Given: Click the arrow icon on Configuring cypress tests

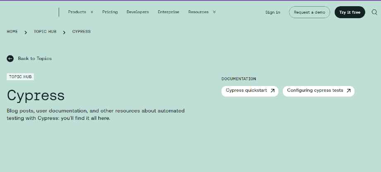Looking at the screenshot, I should (349, 91).
